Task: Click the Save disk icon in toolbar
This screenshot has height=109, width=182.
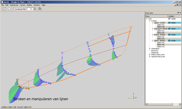Action: 5,9
